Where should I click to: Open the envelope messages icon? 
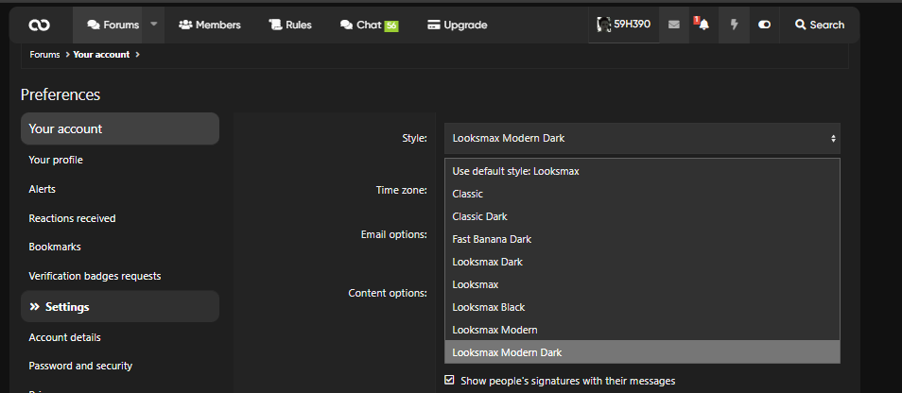tap(673, 25)
